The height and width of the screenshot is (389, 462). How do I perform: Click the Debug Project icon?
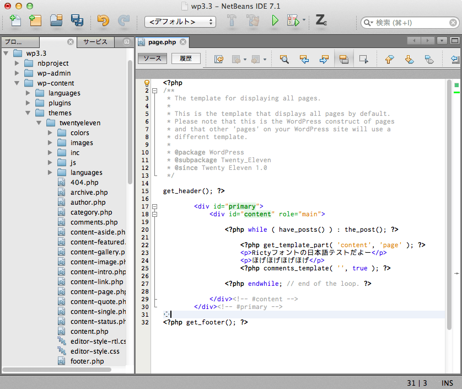(293, 20)
